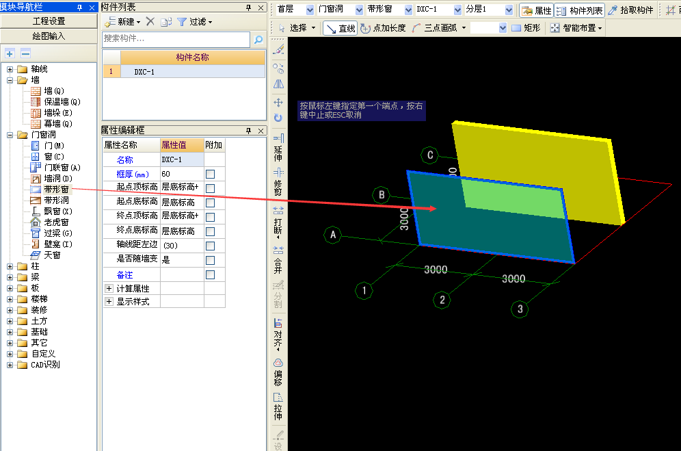Click the 框厚 value cell 60
The image size is (681, 451).
[x=182, y=174]
